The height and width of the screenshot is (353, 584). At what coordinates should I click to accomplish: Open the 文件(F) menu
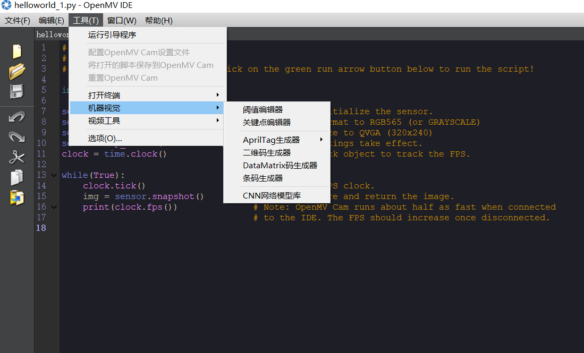point(17,21)
